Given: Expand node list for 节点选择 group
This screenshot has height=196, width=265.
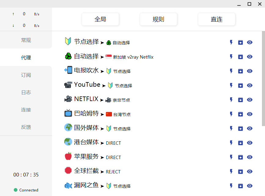Looking at the screenshot, I should click(241, 42).
